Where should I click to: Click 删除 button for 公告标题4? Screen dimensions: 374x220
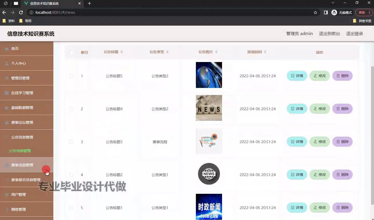click(342, 109)
